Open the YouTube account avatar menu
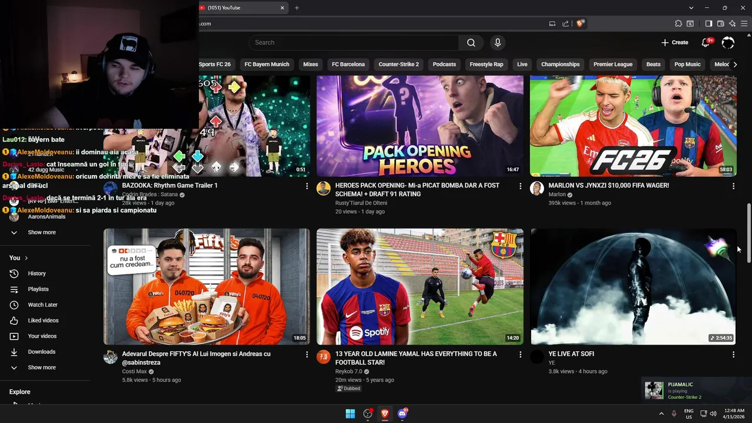 pyautogui.click(x=728, y=42)
